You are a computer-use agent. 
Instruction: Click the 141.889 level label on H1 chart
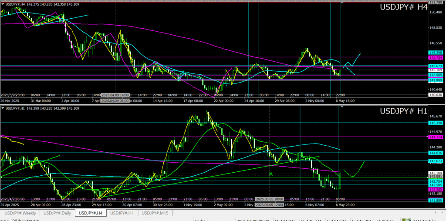pyautogui.click(x=436, y=201)
